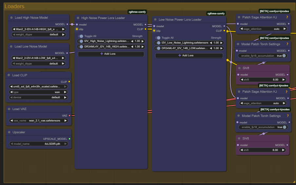Toggle All loras in High Noise Power Lora Loader

(x=81, y=36)
